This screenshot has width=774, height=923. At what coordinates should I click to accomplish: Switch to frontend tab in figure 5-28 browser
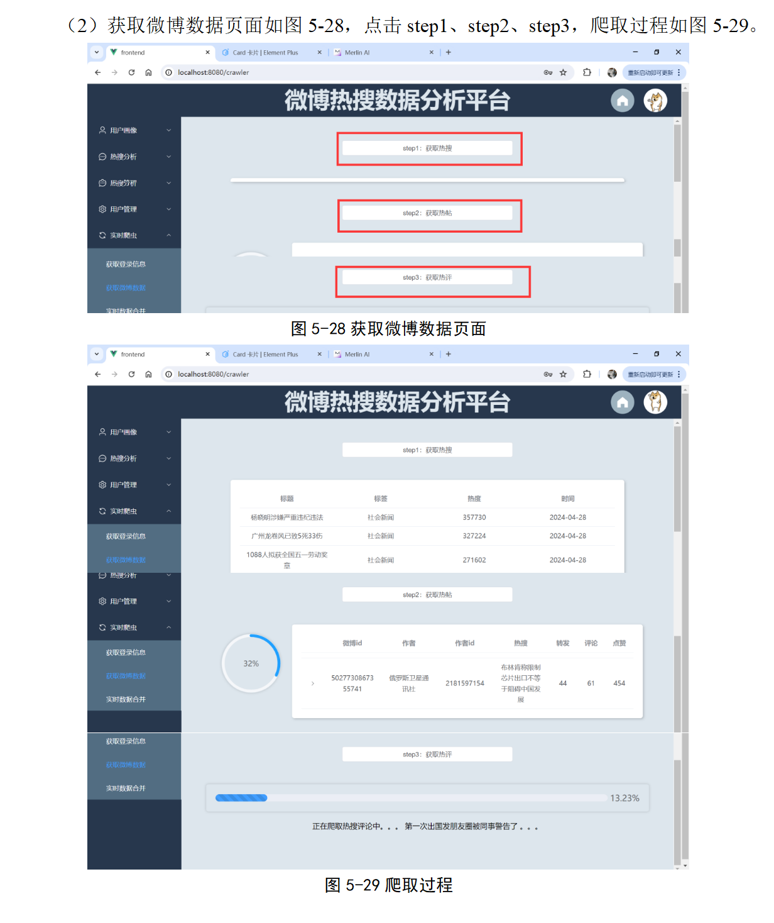pyautogui.click(x=160, y=53)
